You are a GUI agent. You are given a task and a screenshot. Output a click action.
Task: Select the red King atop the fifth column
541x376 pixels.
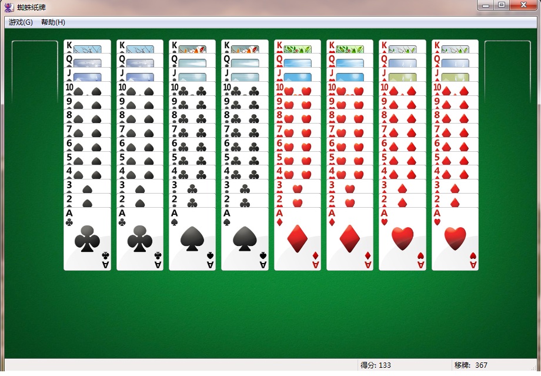pos(298,46)
